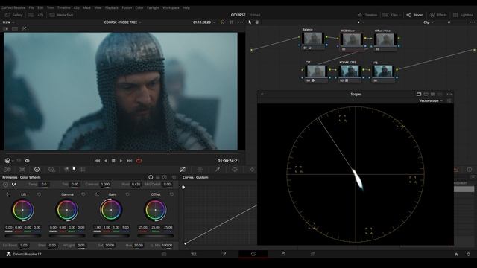Open the LUTs panel

pyautogui.click(x=36, y=15)
